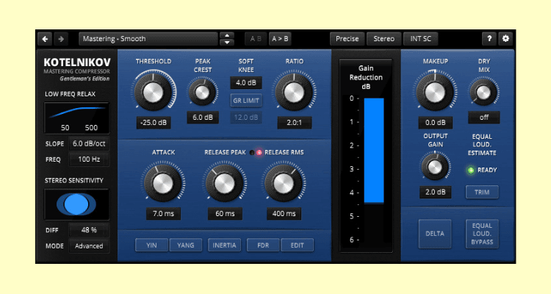Toggle the INT SC sidechain button
Image resolution: width=551 pixels, height=294 pixels.
click(421, 39)
